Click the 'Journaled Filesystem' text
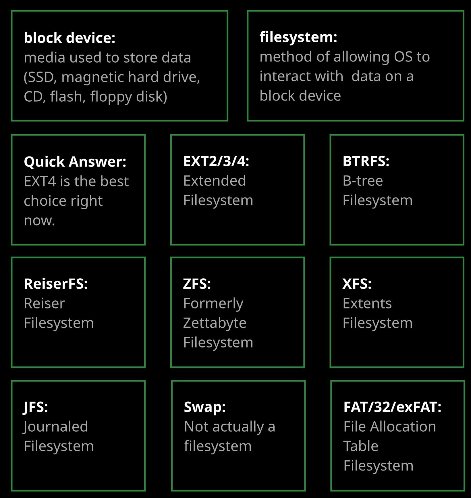 (59, 436)
